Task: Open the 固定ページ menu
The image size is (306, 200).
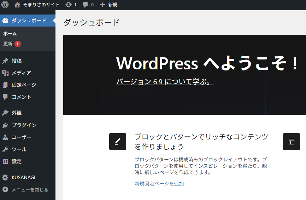Action: [x=24, y=85]
